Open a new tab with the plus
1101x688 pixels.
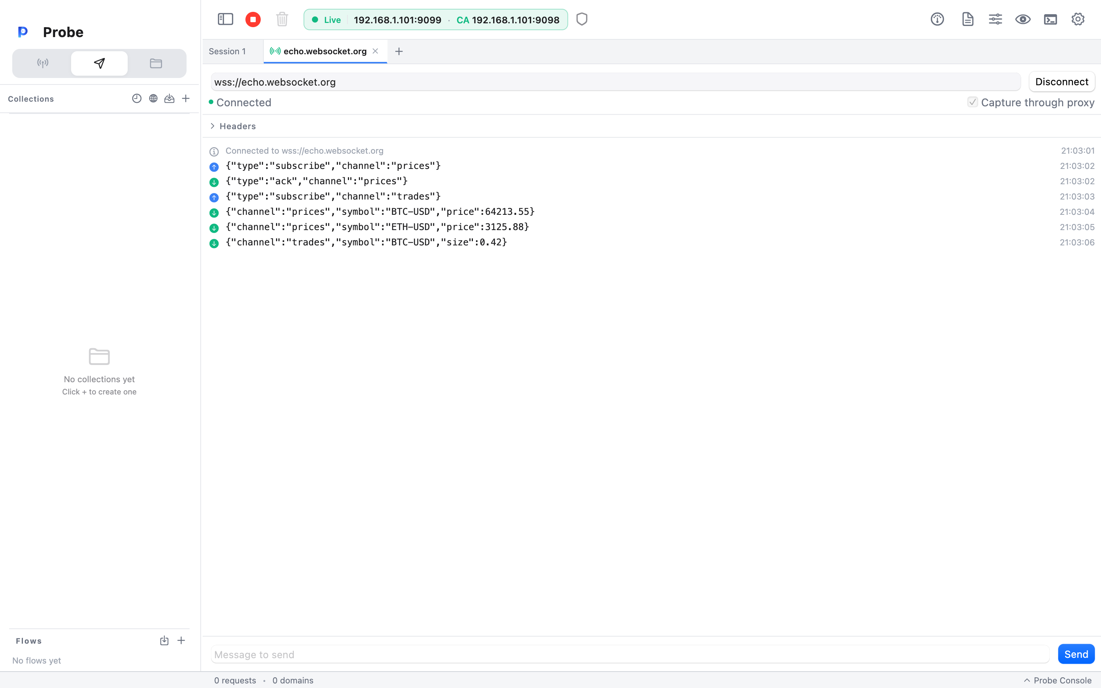click(399, 52)
